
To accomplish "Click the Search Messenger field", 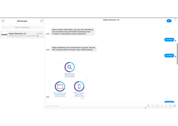I will pyautogui.click(x=22, y=27).
